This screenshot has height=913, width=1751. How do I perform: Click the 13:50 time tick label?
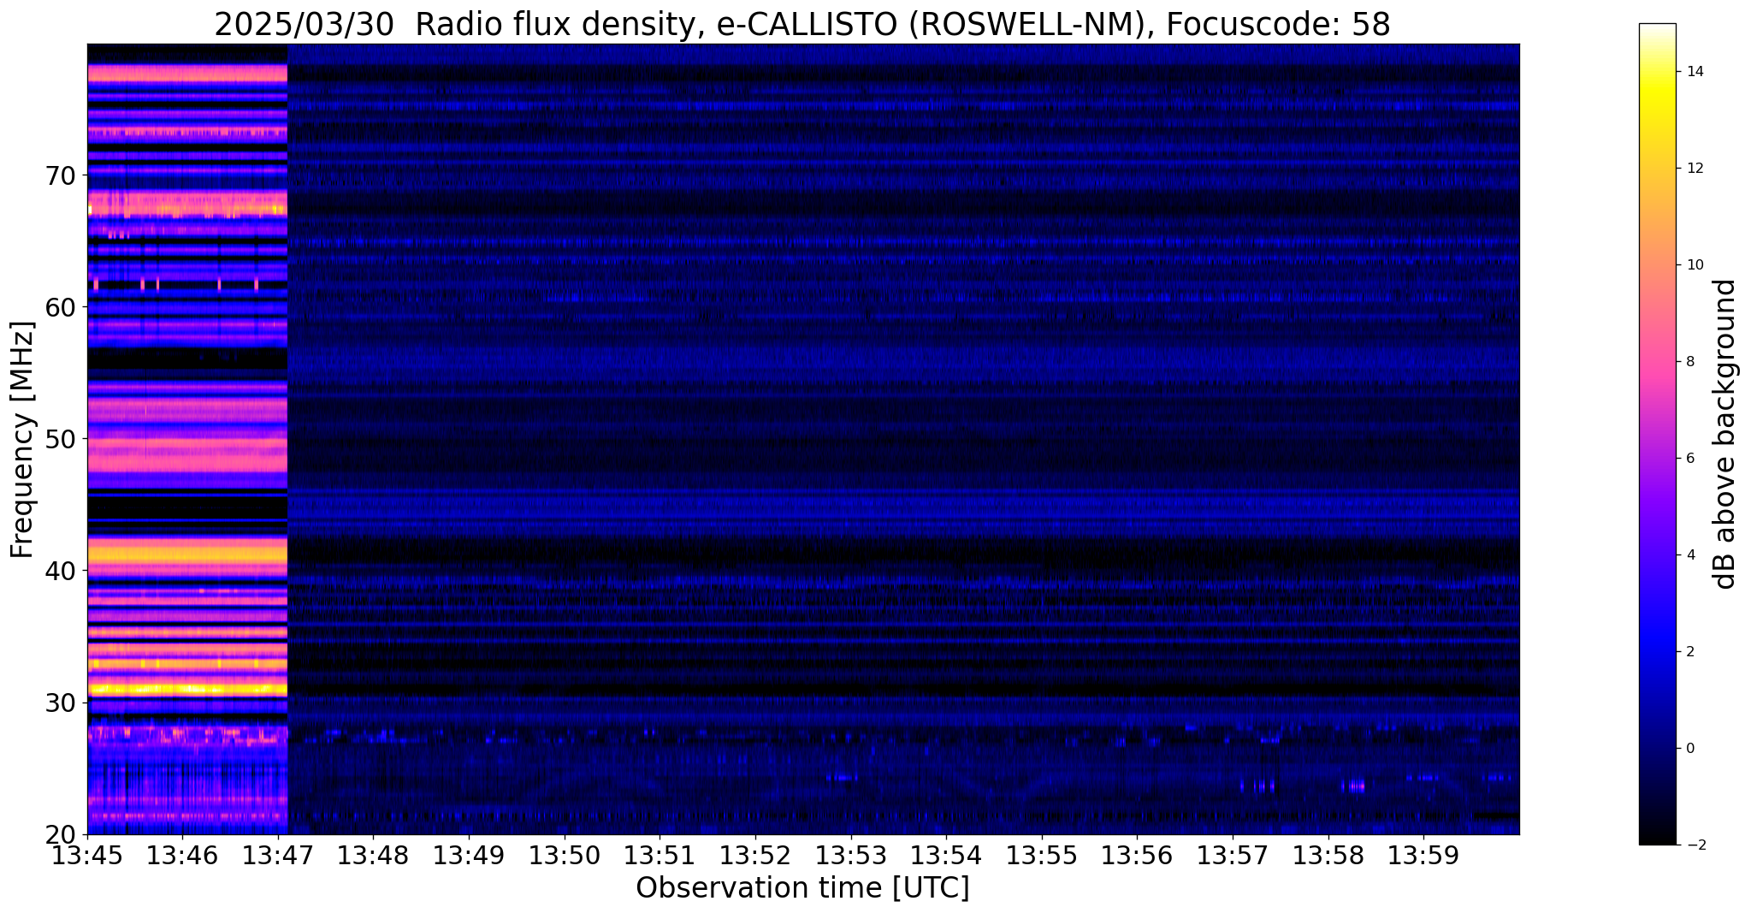click(x=565, y=855)
